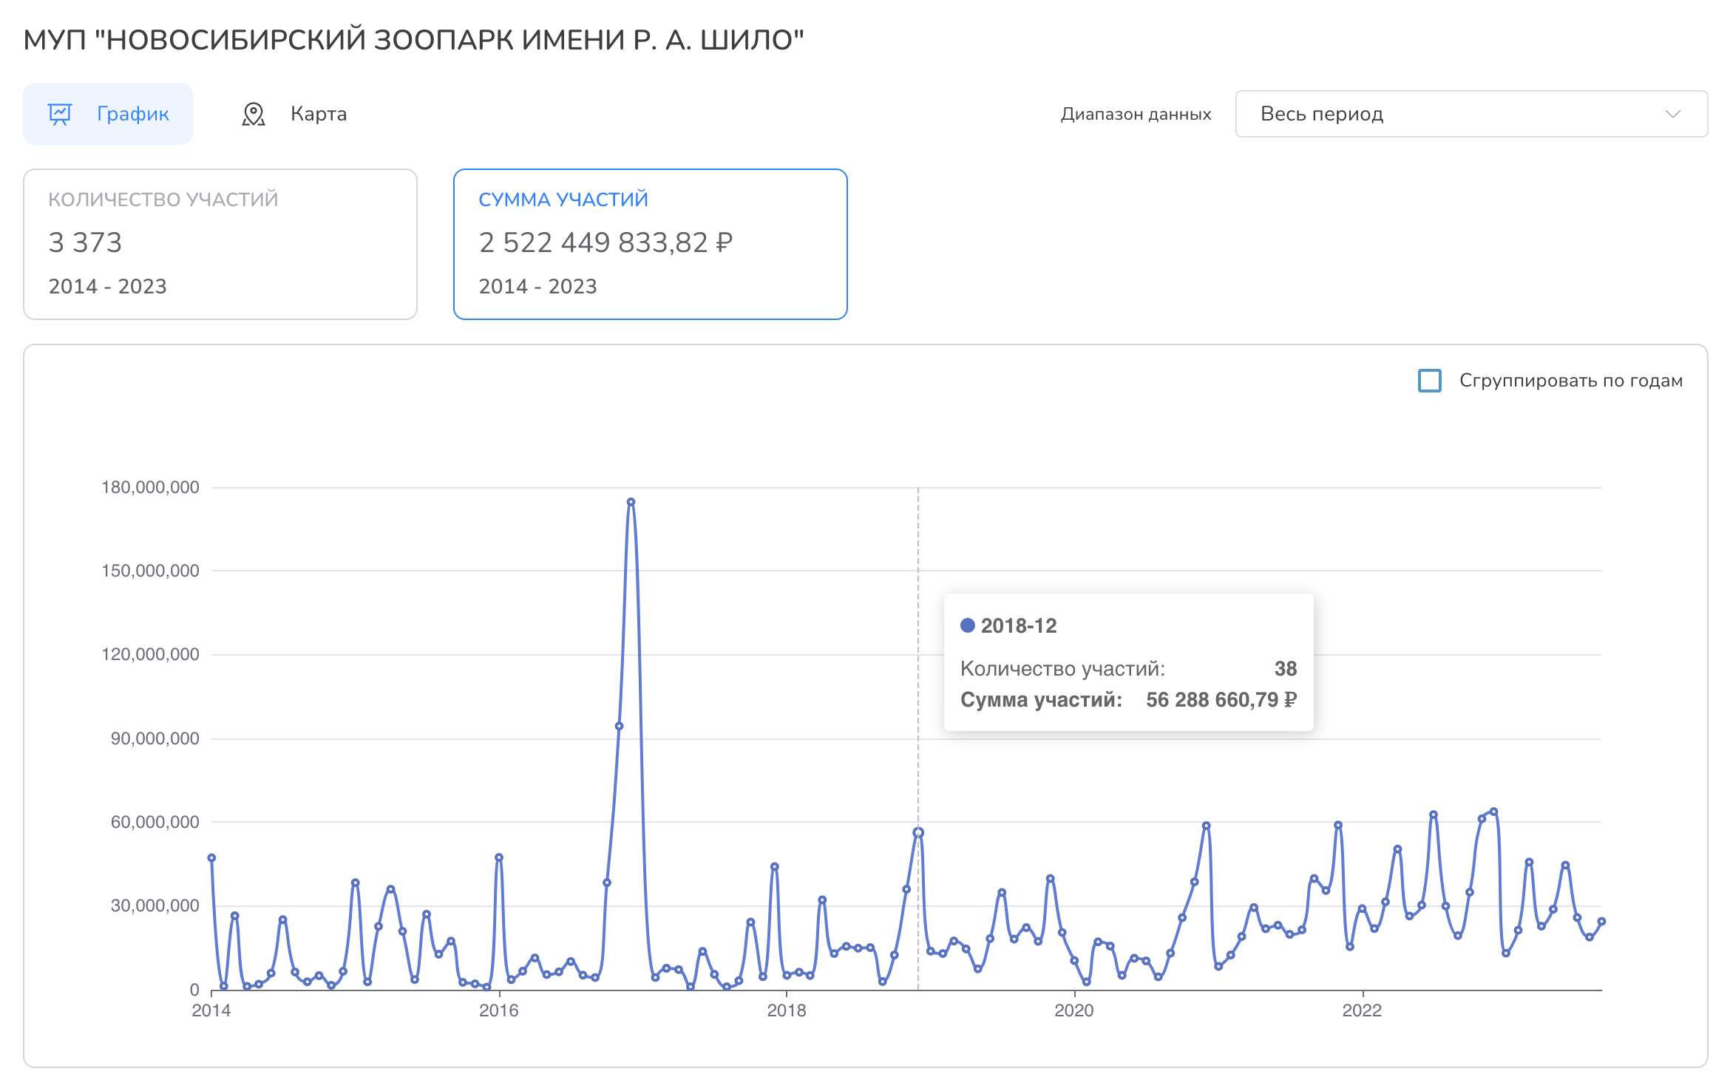
Task: Click the chevron arrow in the period dropdown
Action: (x=1673, y=114)
